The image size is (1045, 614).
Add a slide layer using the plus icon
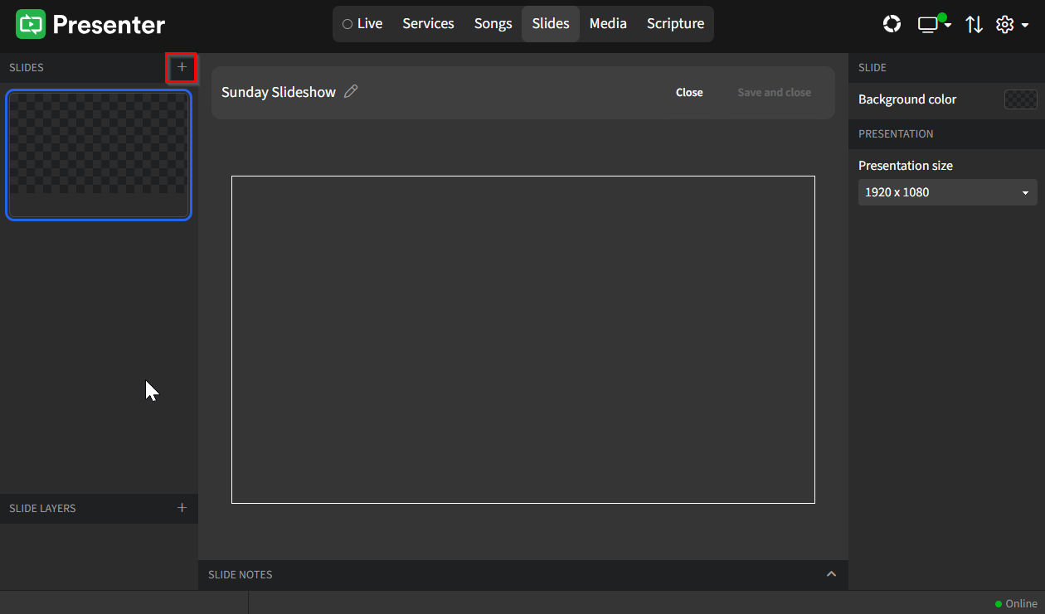coord(182,508)
